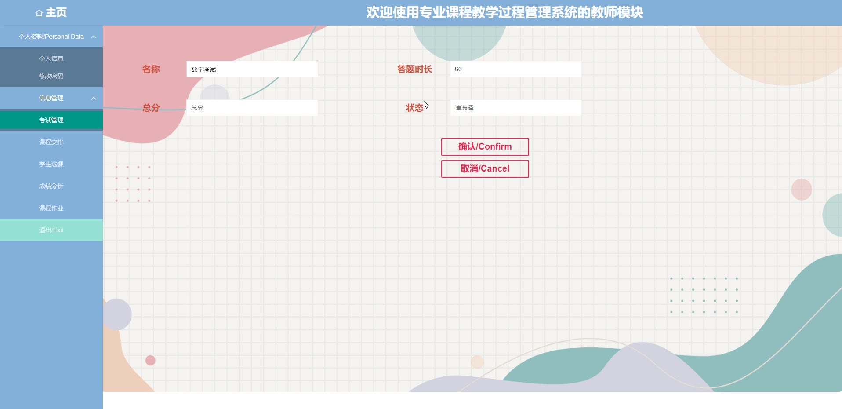The height and width of the screenshot is (409, 842).
Task: Open the 课程作业 menu item
Action: 51,208
